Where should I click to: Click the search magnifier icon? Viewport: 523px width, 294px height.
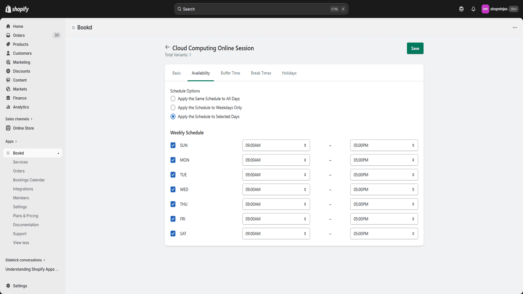click(179, 9)
